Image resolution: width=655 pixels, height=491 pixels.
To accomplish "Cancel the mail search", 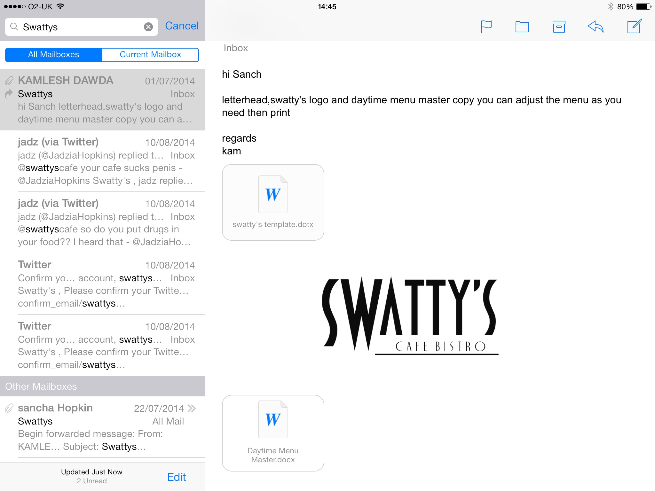I will click(x=182, y=26).
